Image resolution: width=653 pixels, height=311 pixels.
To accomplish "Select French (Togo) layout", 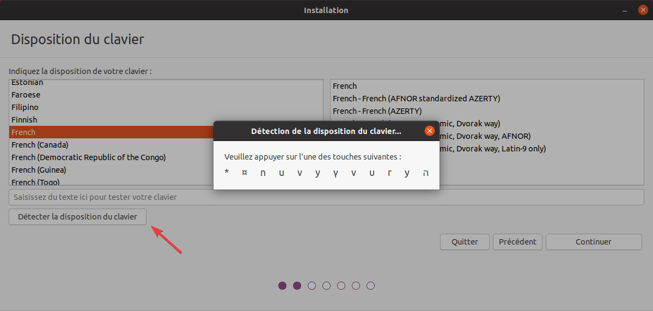I will click(x=35, y=182).
